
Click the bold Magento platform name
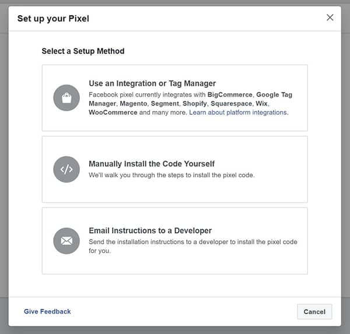point(133,104)
